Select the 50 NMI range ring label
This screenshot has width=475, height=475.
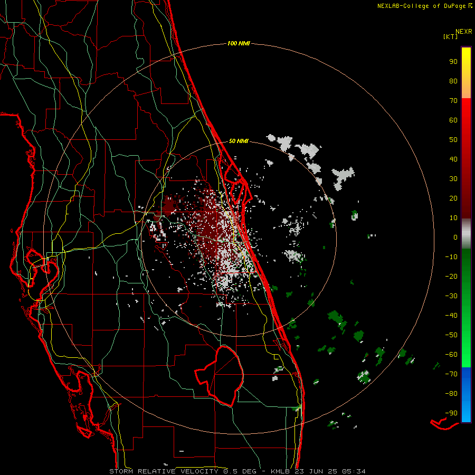pos(239,141)
